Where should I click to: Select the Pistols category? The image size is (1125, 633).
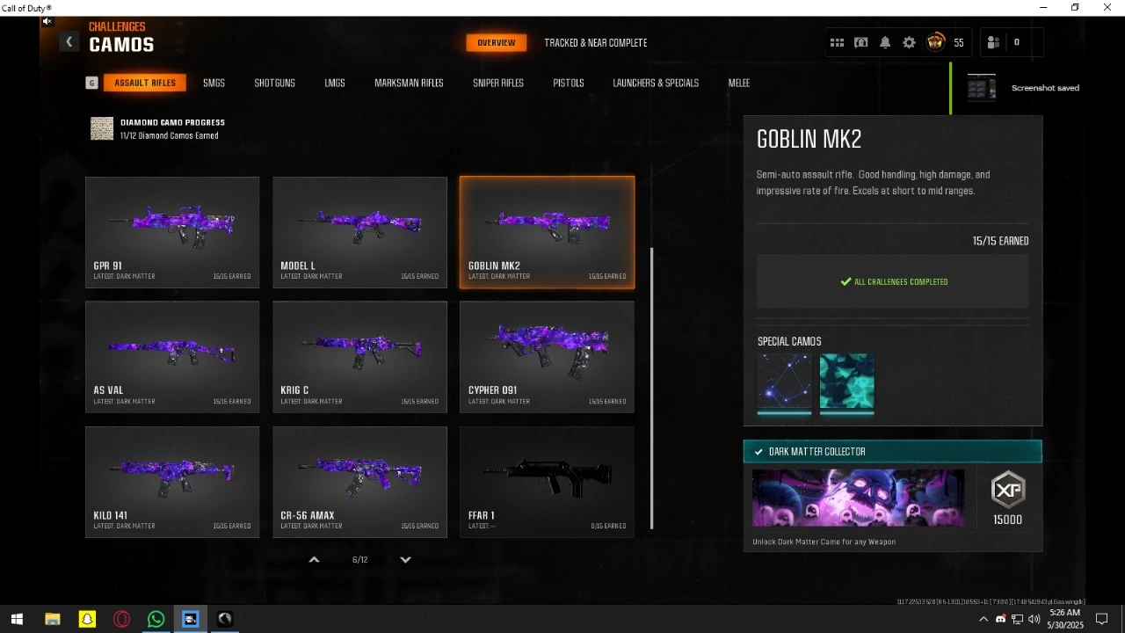[x=569, y=83]
